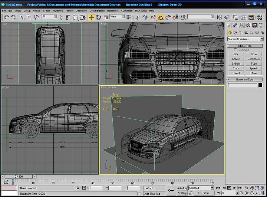This screenshot has height=197, width=267.
Task: Open the Rendering menu
Action: point(113,10)
